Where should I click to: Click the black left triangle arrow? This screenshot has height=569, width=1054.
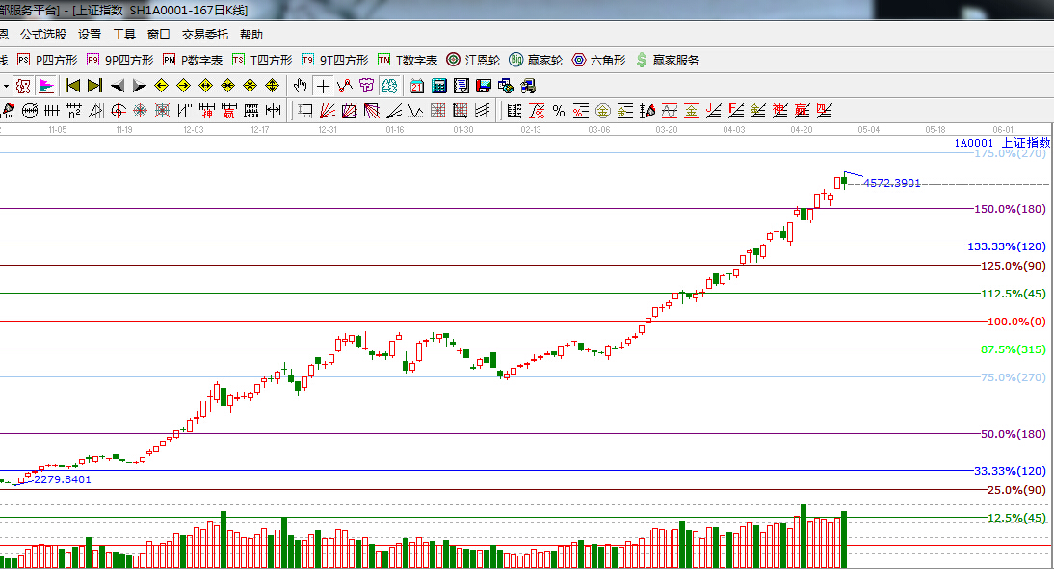[118, 86]
